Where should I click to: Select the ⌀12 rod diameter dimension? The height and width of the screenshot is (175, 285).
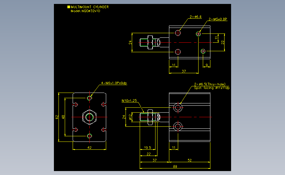tap(130, 117)
